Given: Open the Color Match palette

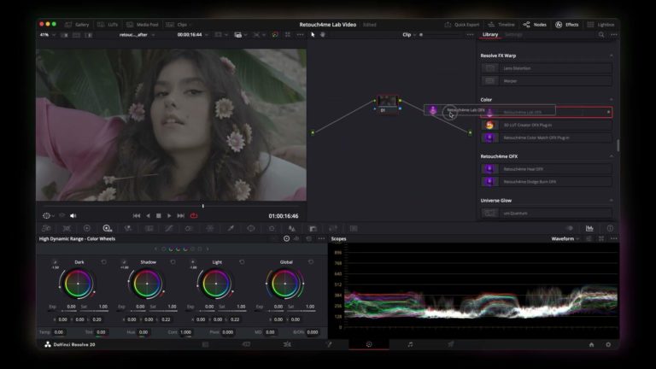Looking at the screenshot, I should (67, 228).
